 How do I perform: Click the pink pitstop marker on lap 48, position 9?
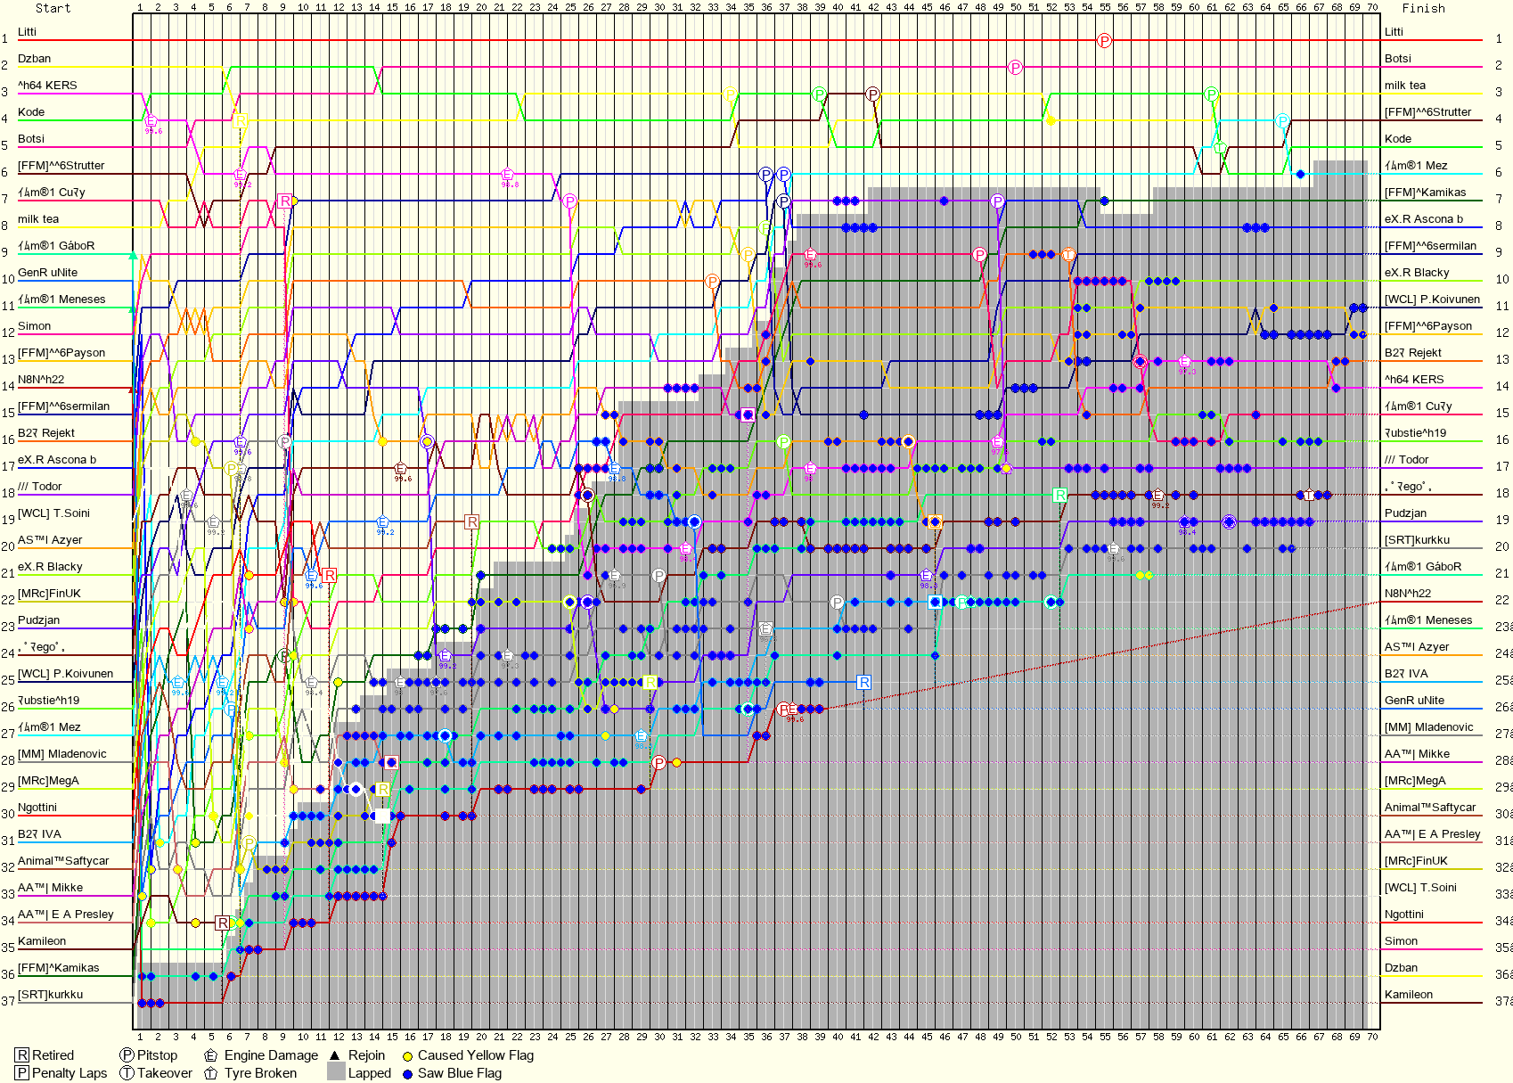click(x=979, y=254)
